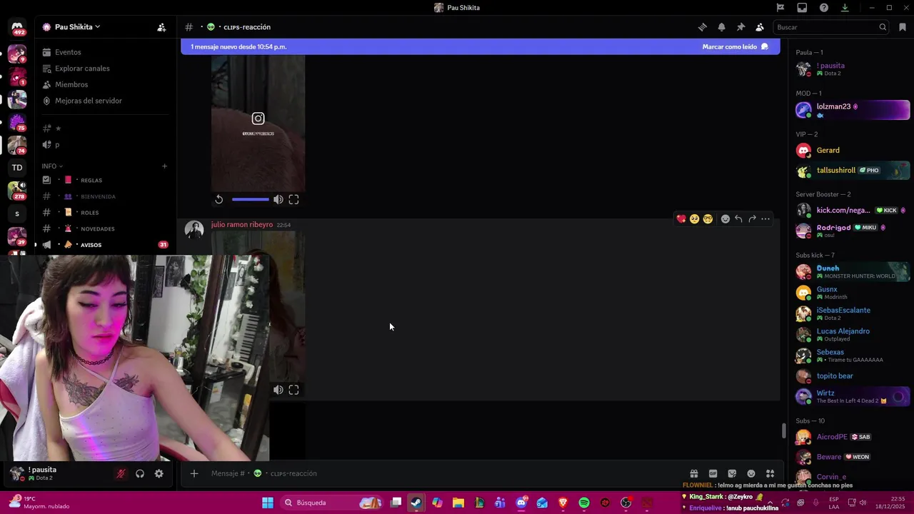Collapse the INFO channel category
The image size is (914, 514).
point(52,166)
